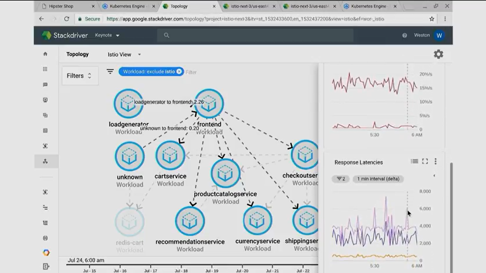Select the loadgenerator workload node

[128, 104]
